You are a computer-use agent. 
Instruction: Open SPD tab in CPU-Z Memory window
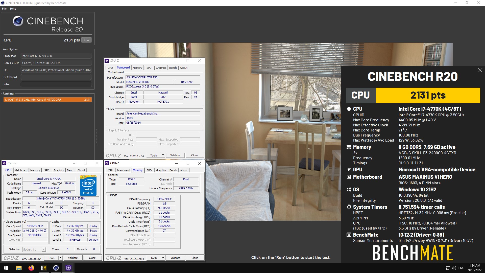point(149,170)
